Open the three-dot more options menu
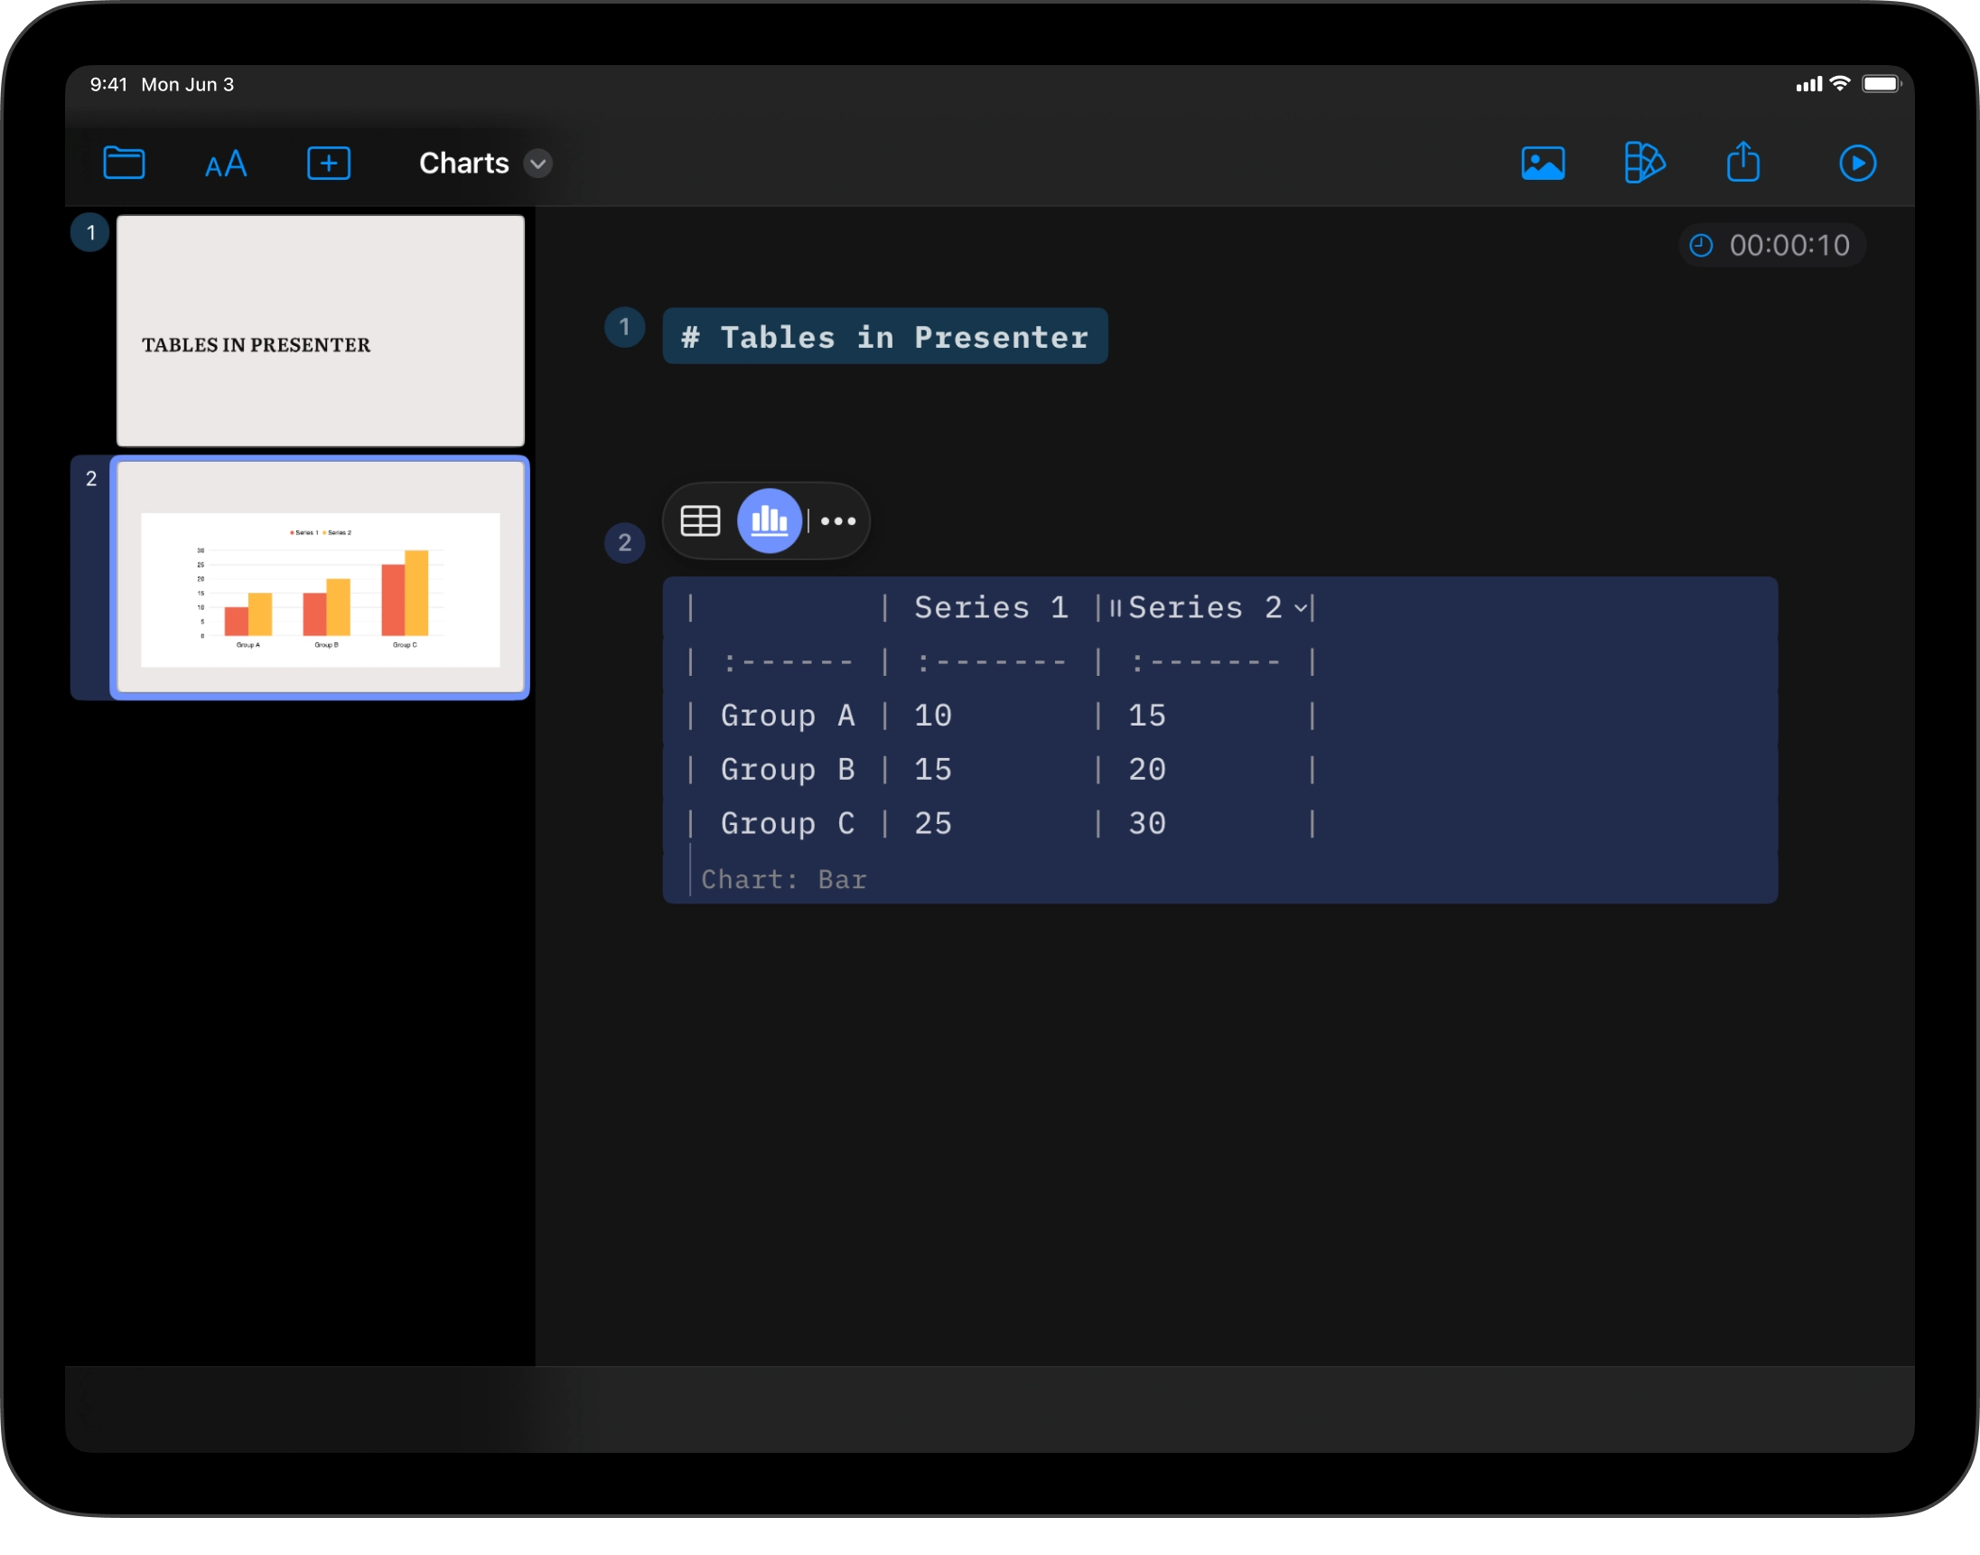The width and height of the screenshot is (1980, 1555). pyautogui.click(x=837, y=520)
